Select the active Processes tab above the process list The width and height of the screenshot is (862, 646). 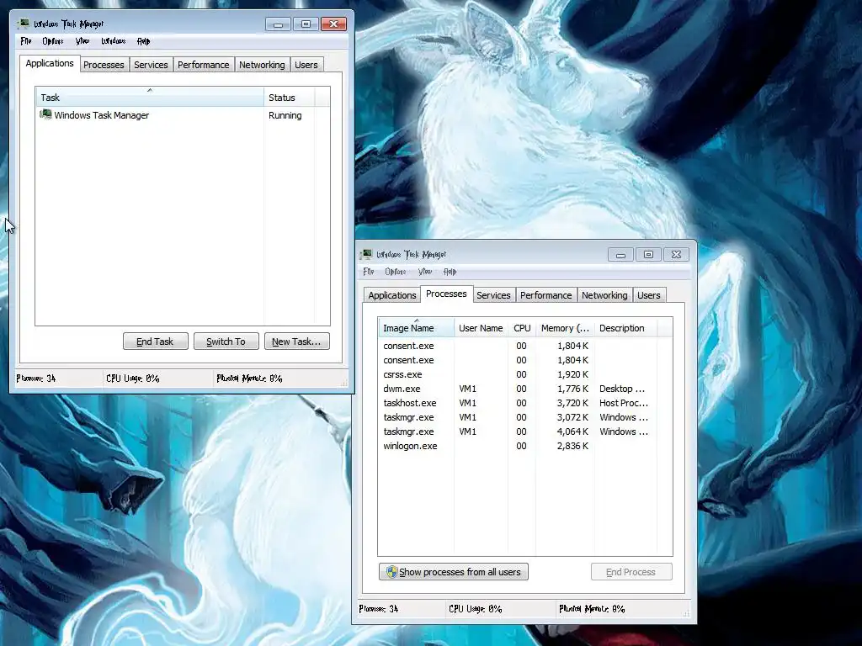[446, 294]
